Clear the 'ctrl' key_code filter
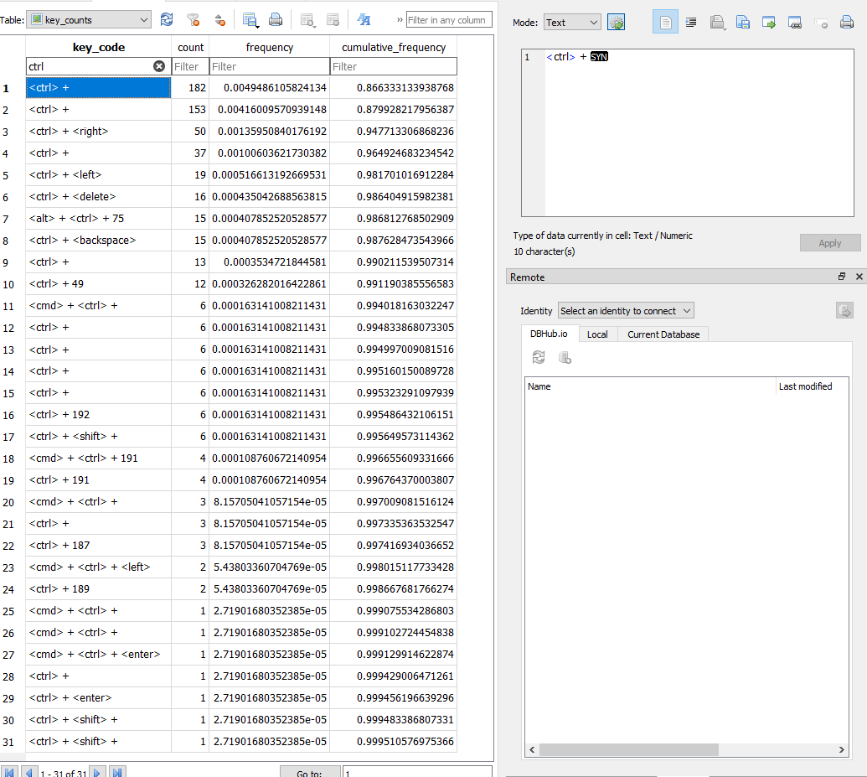This screenshot has height=777, width=867. click(x=159, y=66)
